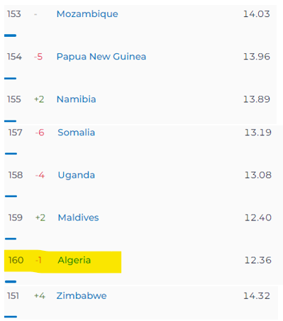The height and width of the screenshot is (321, 283).
Task: Open the Zimbabwe country link
Action: [x=82, y=295]
